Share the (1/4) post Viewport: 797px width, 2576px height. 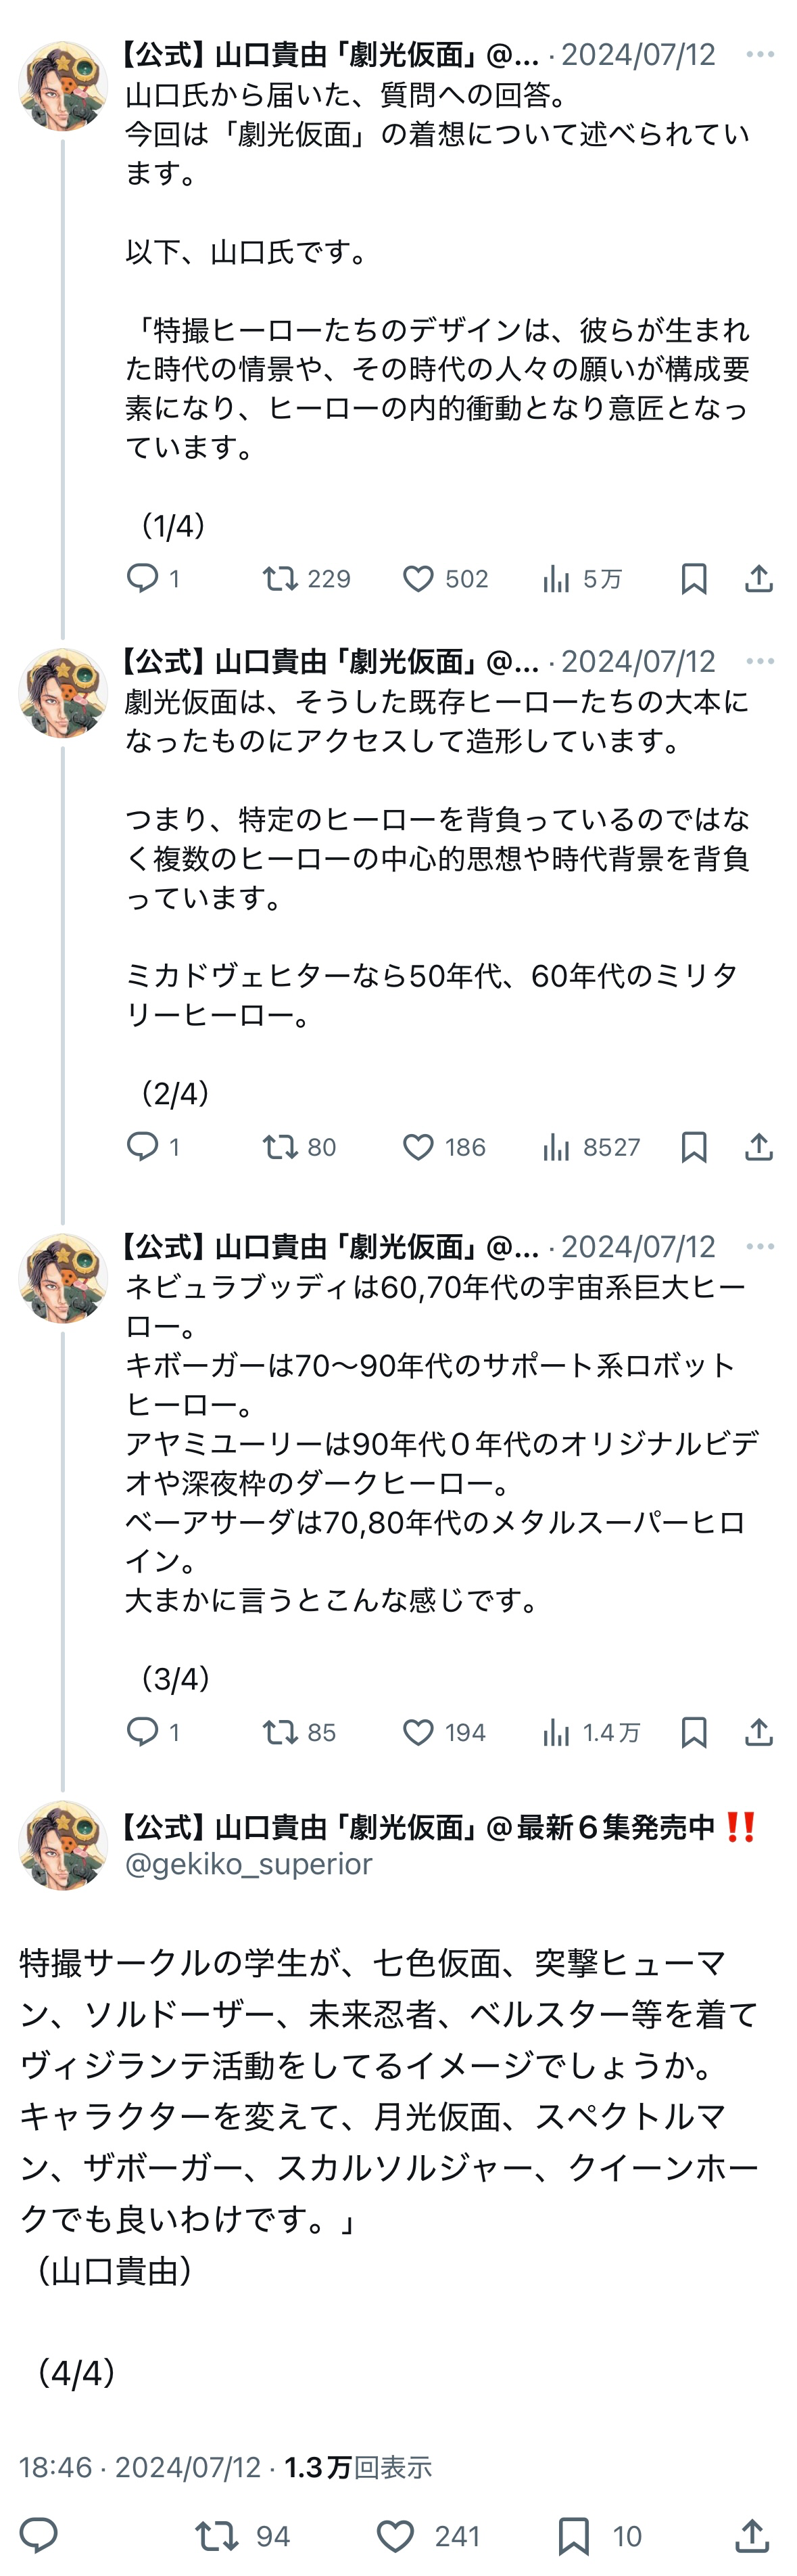point(759,578)
